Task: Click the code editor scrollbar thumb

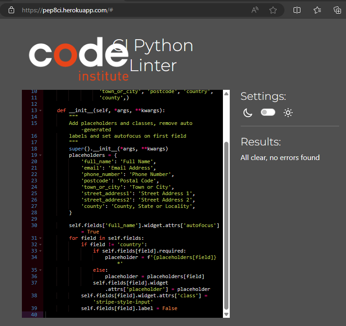Action: (226, 226)
